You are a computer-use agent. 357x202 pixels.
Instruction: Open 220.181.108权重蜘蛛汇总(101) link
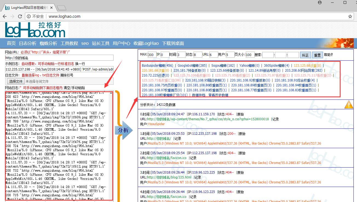[x=165, y=95]
